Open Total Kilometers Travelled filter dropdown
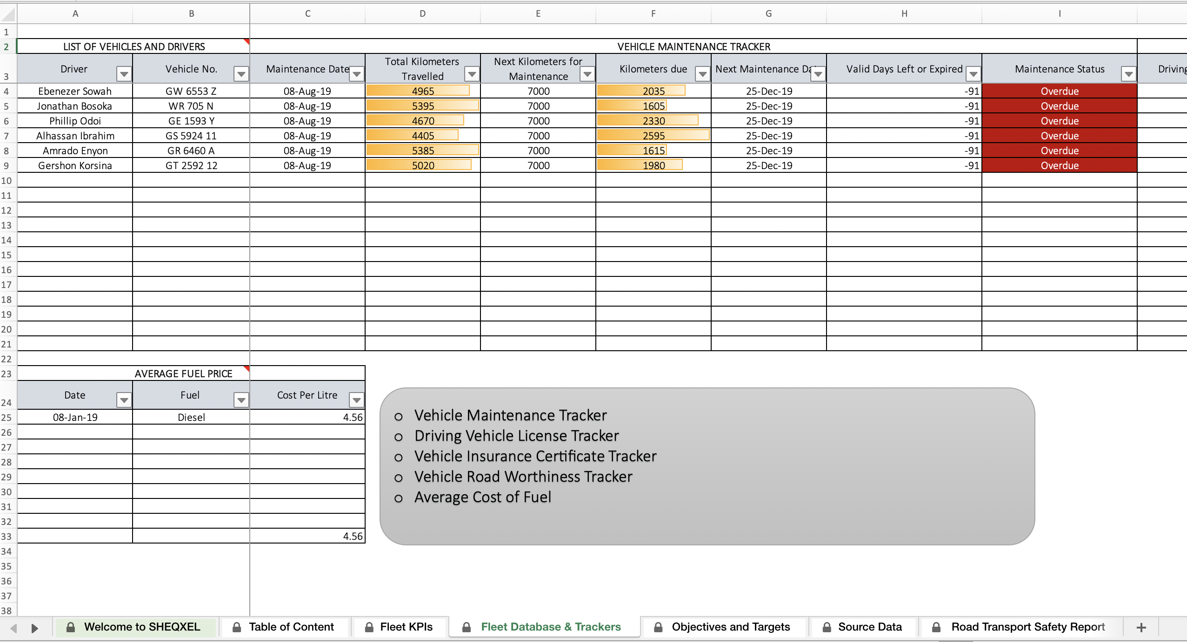 [472, 74]
